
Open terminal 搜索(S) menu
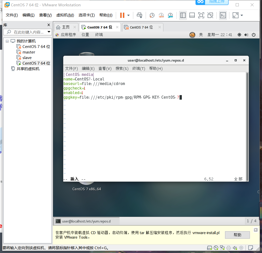[x=122, y=69]
